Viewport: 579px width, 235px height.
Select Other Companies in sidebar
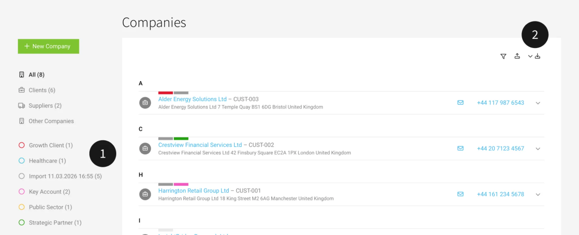pos(46,121)
